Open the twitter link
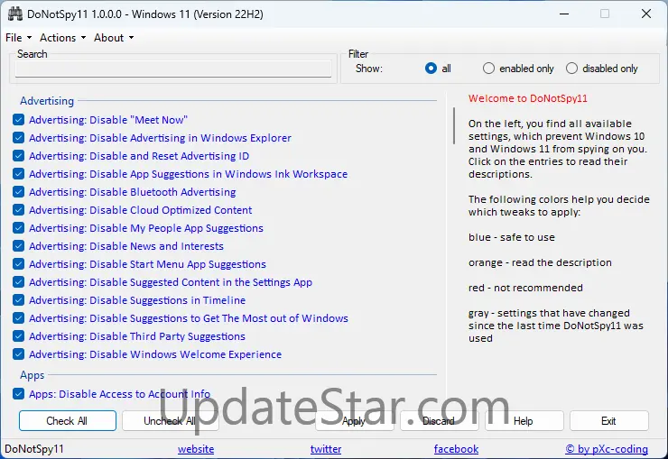Viewport: 668px width, 459px height. [x=326, y=449]
